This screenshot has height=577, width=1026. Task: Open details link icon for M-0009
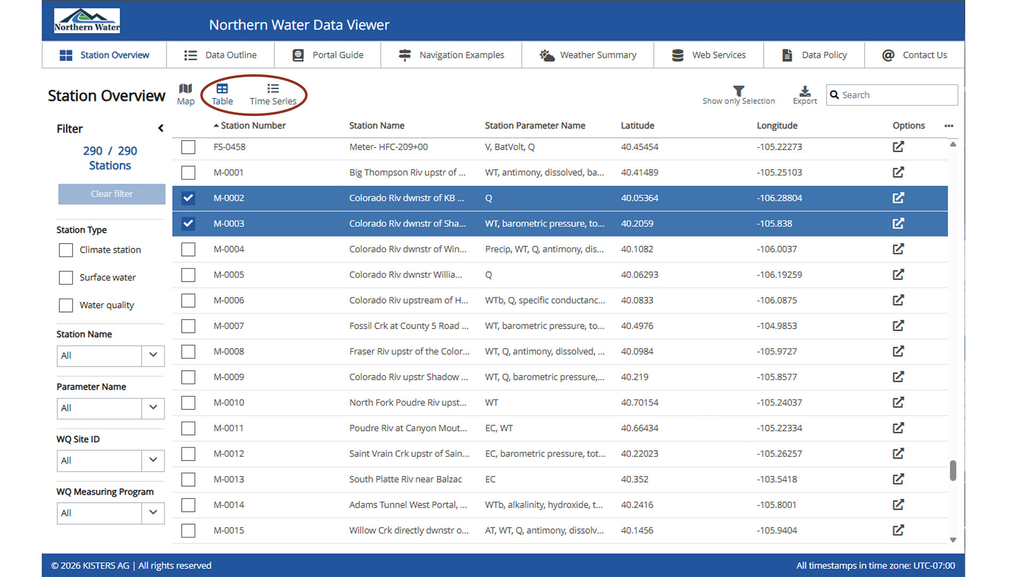(898, 377)
